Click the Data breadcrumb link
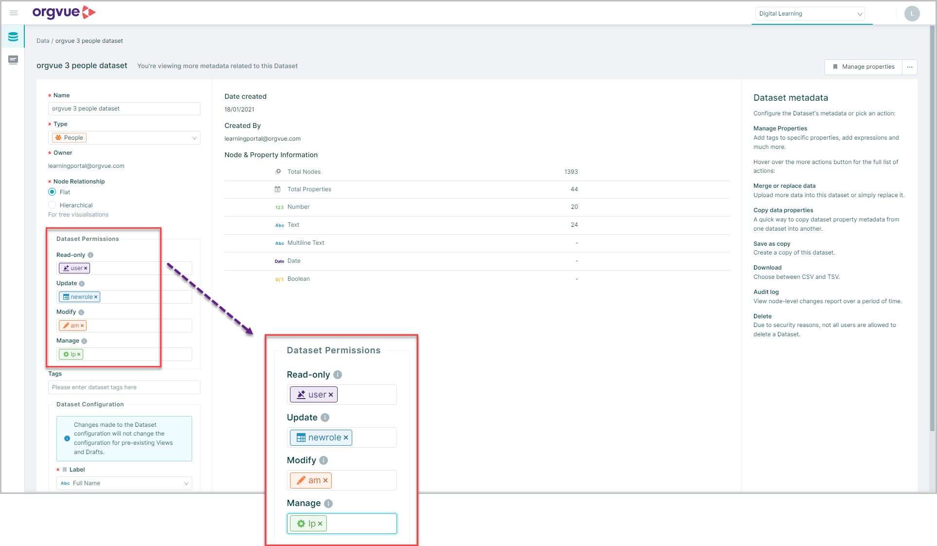The height and width of the screenshot is (546, 937). (43, 41)
